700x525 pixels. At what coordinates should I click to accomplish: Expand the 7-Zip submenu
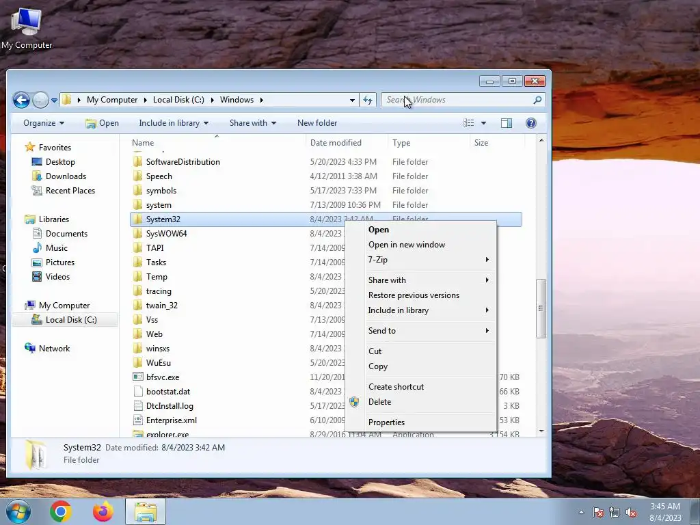coord(420,260)
